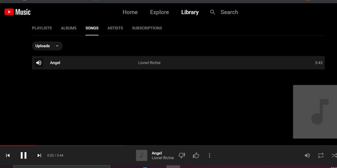Expand the Uploads selector arrow
This screenshot has width=337, height=168.
[x=57, y=46]
